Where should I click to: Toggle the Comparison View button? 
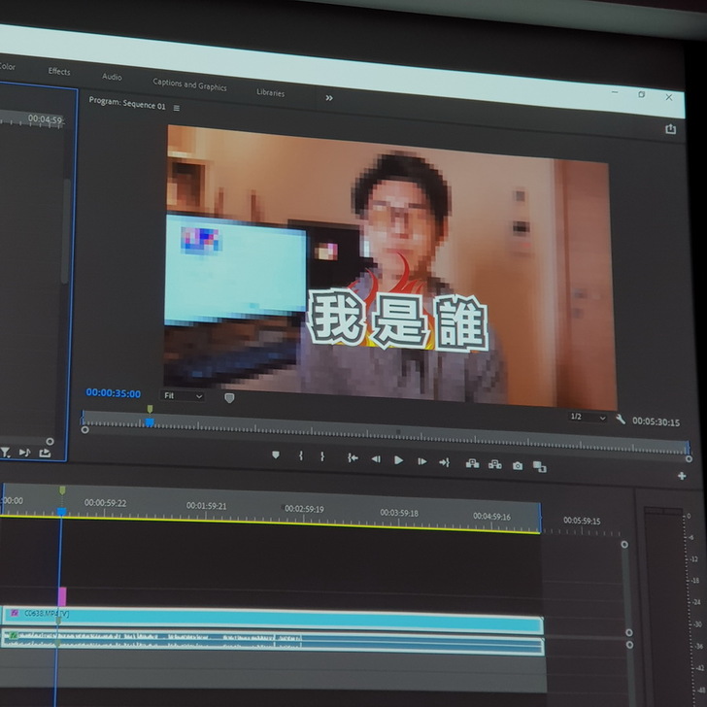click(x=540, y=467)
